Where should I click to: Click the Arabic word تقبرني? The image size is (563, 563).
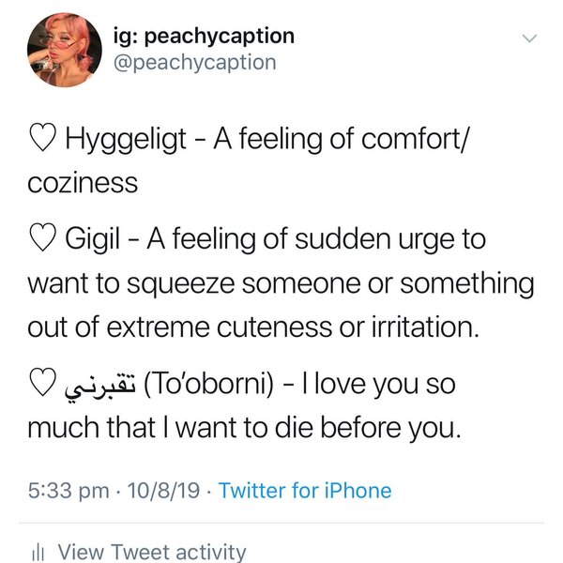pos(98,385)
